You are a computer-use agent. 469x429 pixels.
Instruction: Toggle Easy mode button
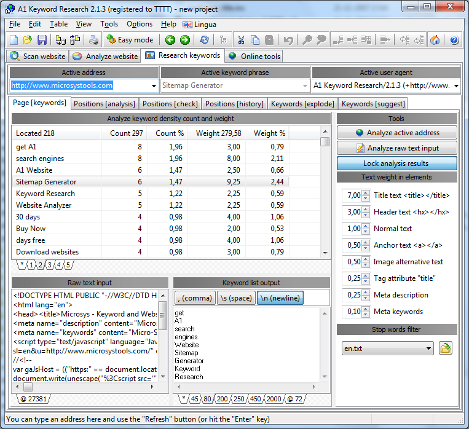click(130, 40)
